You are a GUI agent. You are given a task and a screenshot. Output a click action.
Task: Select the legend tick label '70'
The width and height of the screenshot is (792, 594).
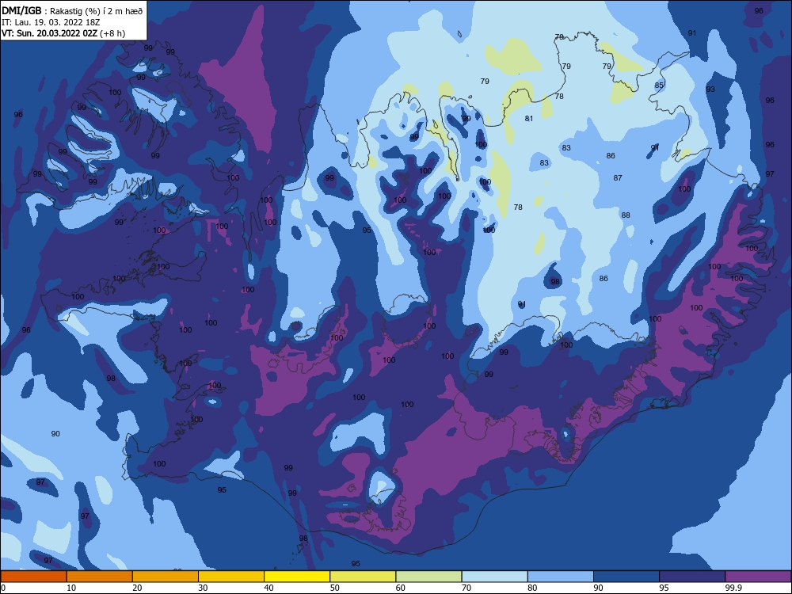(x=466, y=588)
